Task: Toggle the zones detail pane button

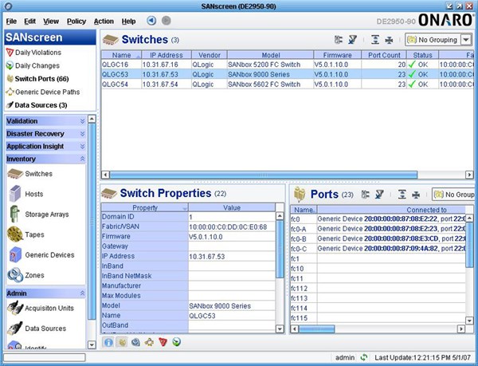Action: point(135,342)
